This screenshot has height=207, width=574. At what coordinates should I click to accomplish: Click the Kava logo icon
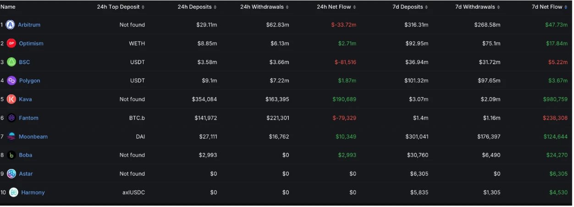(x=11, y=99)
